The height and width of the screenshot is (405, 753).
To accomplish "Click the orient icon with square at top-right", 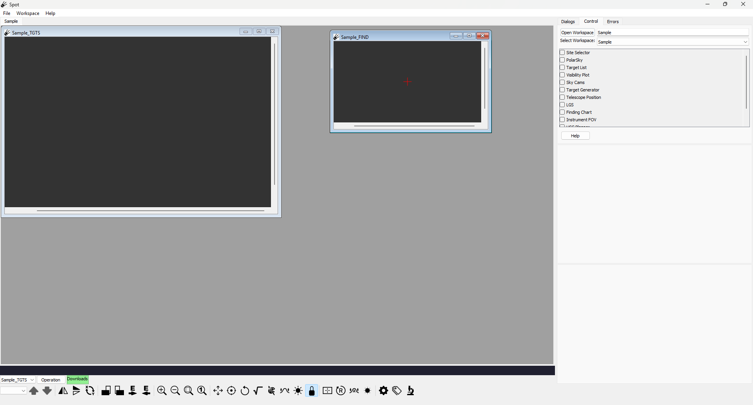I will pyautogui.click(x=106, y=391).
